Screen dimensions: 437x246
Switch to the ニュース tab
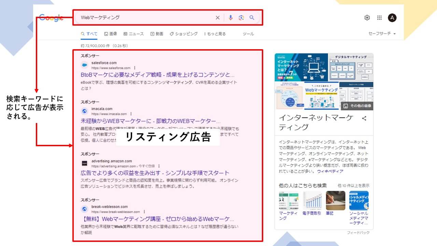click(x=134, y=34)
